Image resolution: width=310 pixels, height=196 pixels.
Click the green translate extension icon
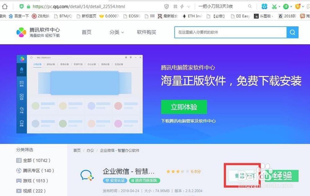286,7
